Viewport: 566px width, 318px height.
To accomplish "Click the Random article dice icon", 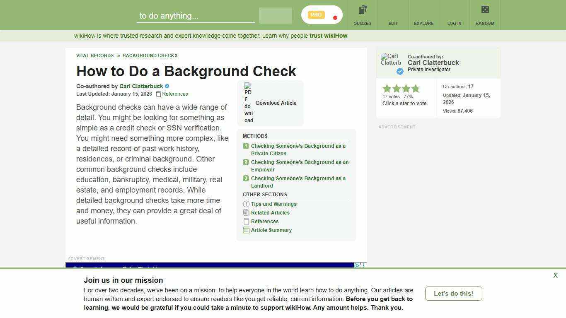I will point(484,10).
